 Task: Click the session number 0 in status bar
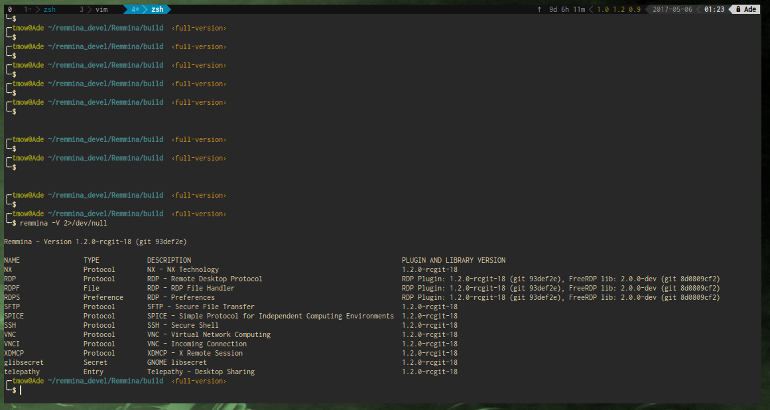click(x=10, y=9)
